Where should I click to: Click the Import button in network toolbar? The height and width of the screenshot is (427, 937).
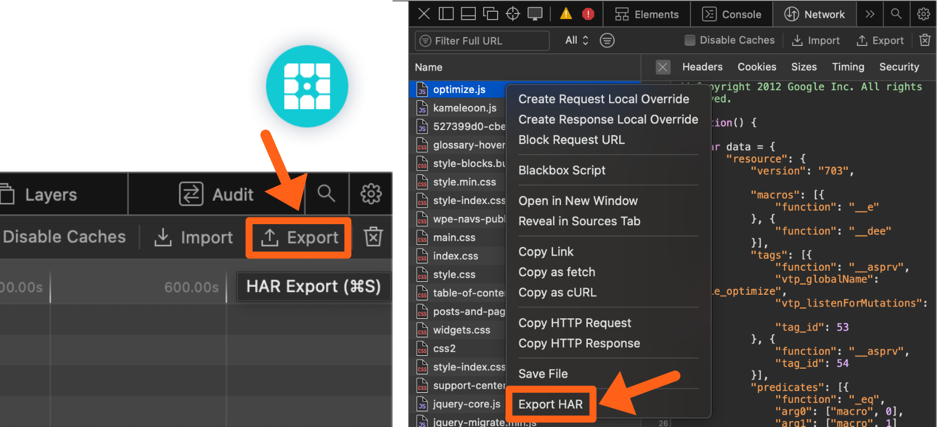pos(815,40)
